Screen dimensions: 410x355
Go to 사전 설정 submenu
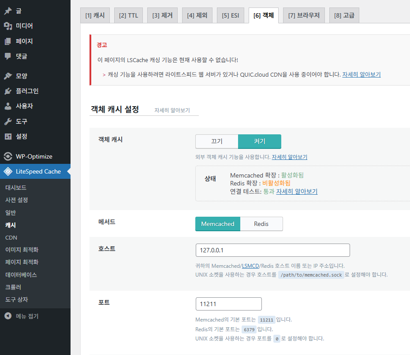click(x=16, y=200)
